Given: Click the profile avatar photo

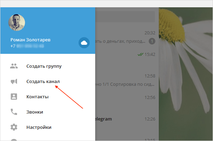Looking at the screenshot, I should click(x=17, y=23).
